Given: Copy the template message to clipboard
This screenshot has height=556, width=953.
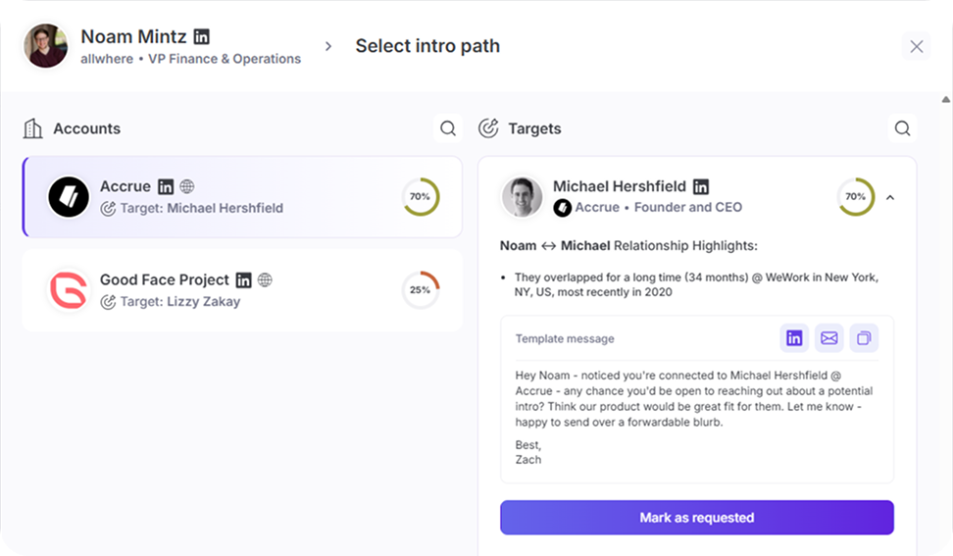Looking at the screenshot, I should (864, 338).
